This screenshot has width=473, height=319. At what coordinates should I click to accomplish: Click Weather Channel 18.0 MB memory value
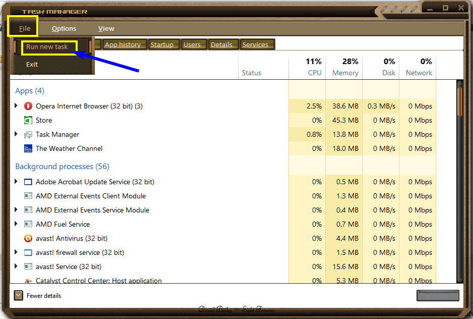point(345,148)
